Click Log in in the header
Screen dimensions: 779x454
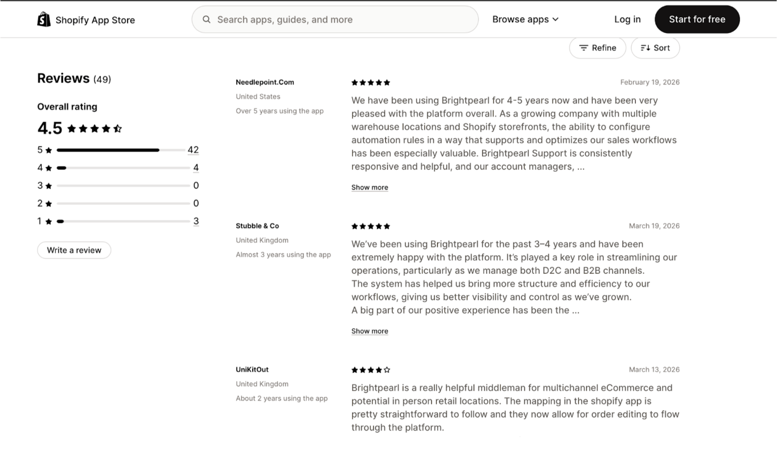tap(627, 19)
